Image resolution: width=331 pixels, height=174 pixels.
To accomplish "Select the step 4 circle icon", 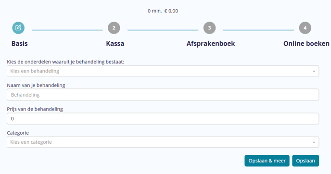I will pos(305,28).
